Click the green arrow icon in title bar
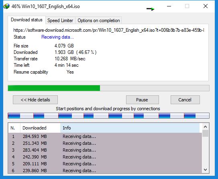This screenshot has height=179, width=218. coord(151,9)
